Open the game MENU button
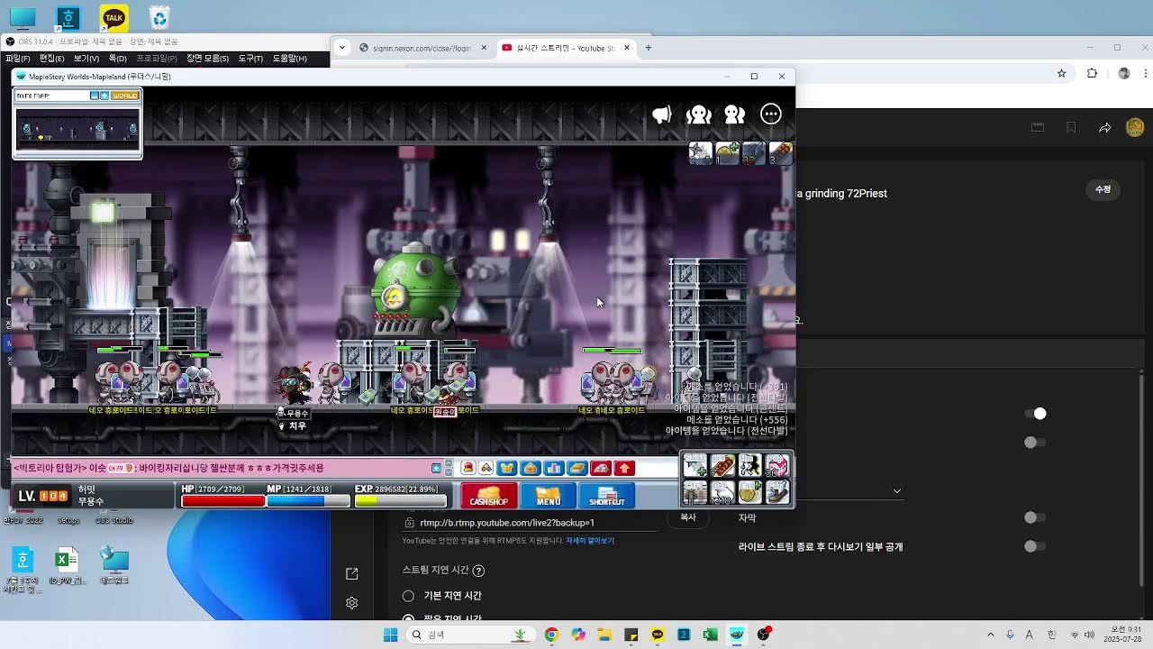Viewport: 1153px width, 649px height. [548, 495]
